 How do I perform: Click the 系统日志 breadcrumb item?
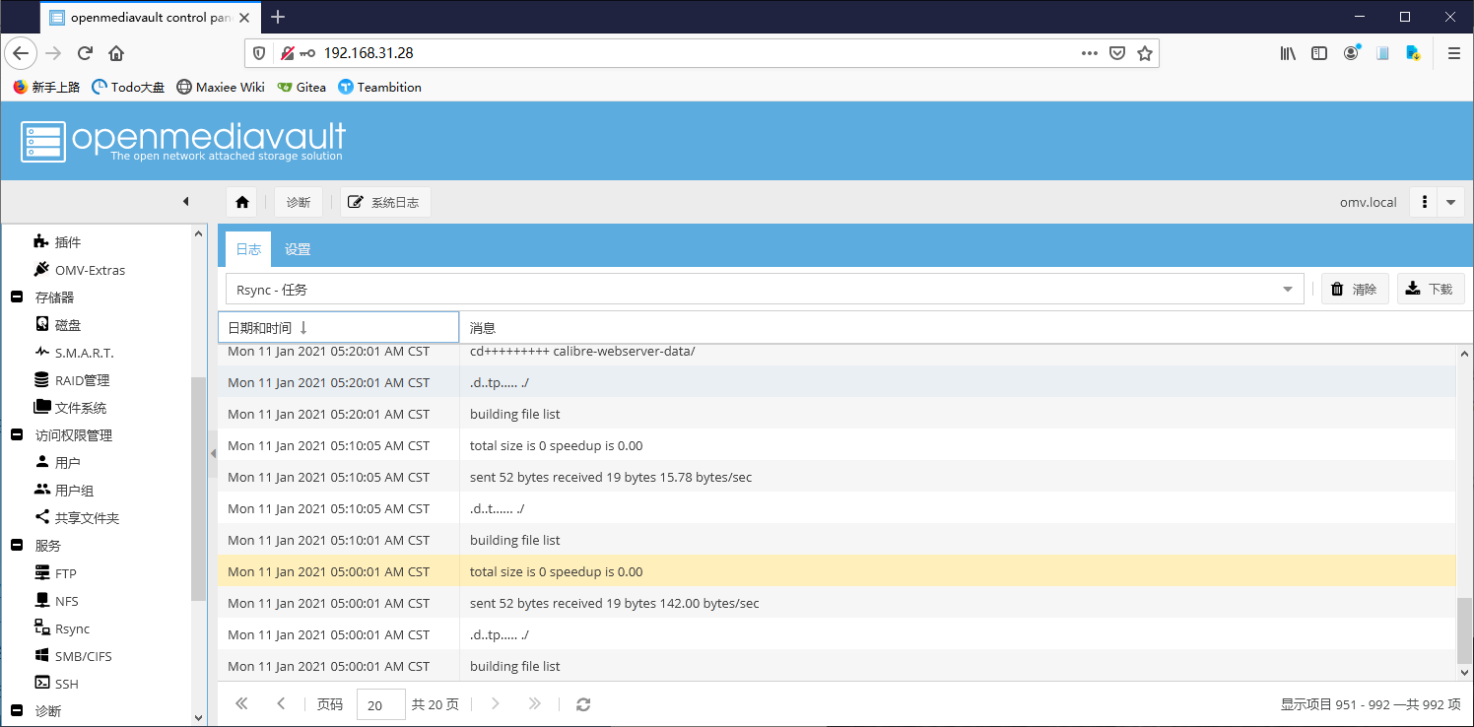pyautogui.click(x=385, y=201)
